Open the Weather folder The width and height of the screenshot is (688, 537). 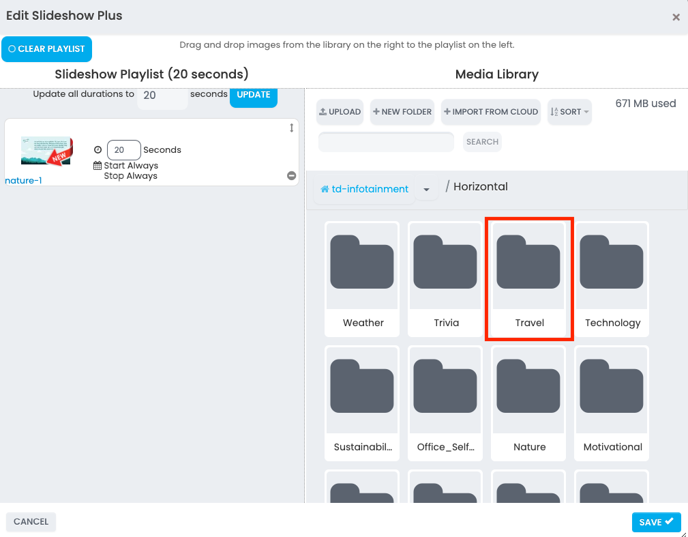point(362,279)
